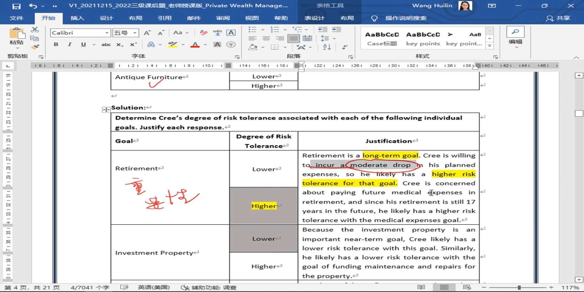584x292 pixels.
Task: Click the Center alignment icon
Action: click(x=266, y=39)
